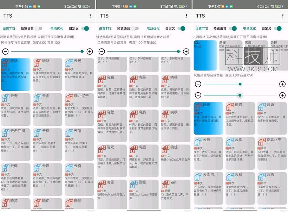This screenshot has width=288, height=212.
Task: Select the 云枫 voice card on left screen
Action: click(x=47, y=144)
